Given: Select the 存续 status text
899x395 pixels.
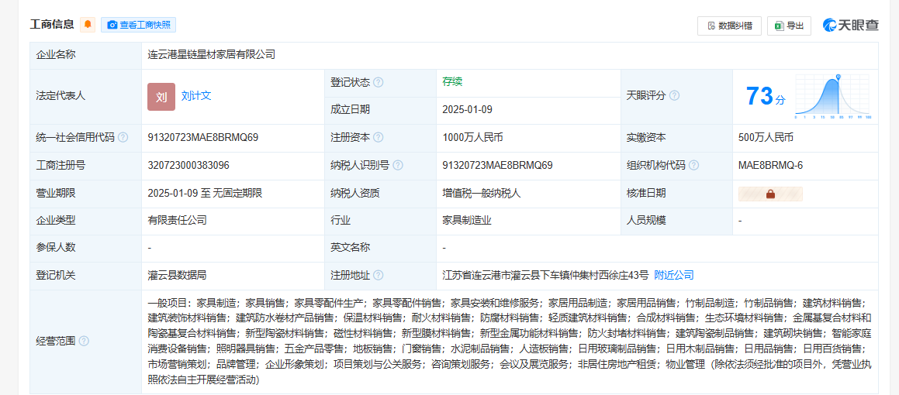Looking at the screenshot, I should click(452, 82).
